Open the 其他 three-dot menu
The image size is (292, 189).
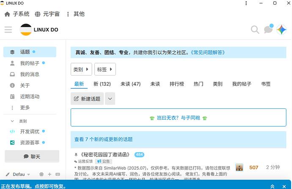coord(68,14)
